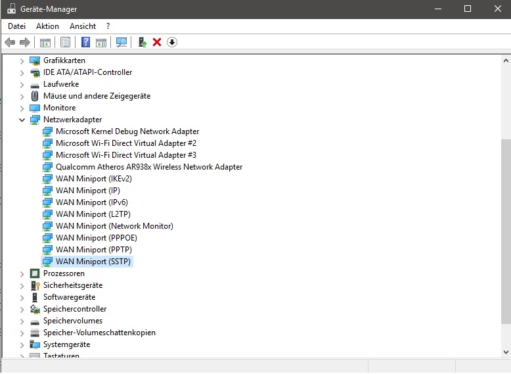Click the Sicherheitsgeräte key icon
This screenshot has width=511, height=374.
click(x=35, y=286)
